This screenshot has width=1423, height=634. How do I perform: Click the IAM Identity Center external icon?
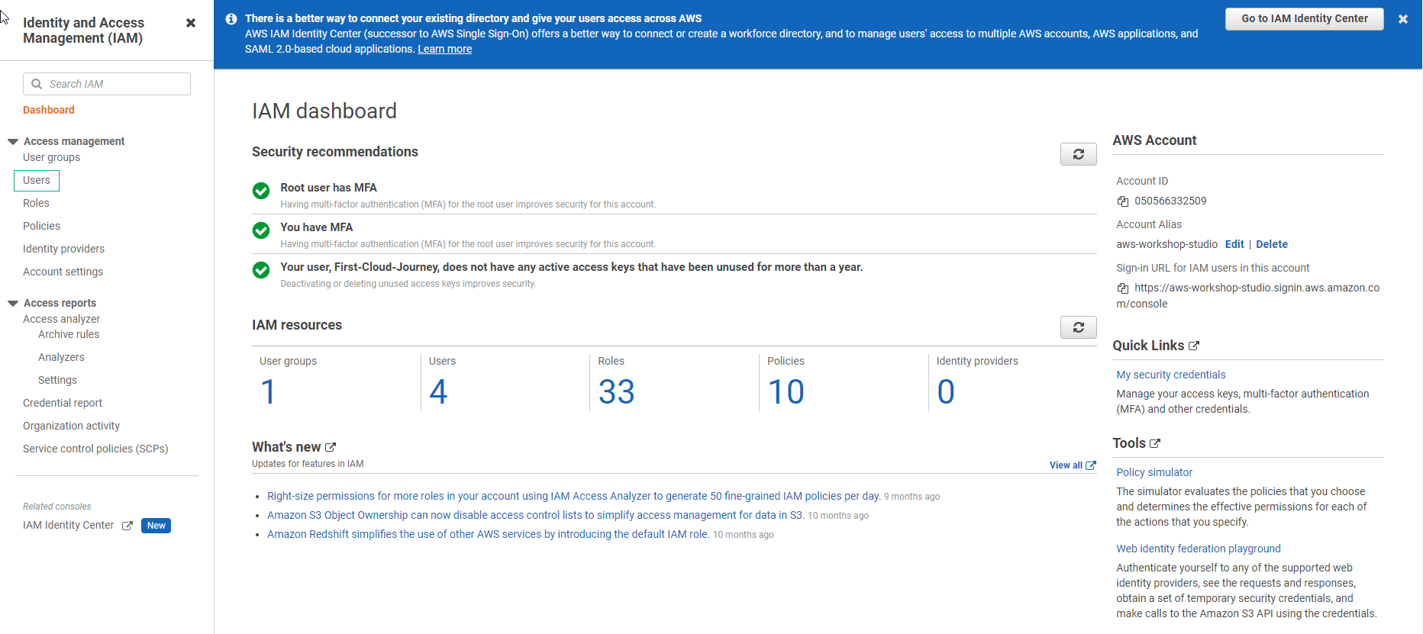pyautogui.click(x=127, y=526)
